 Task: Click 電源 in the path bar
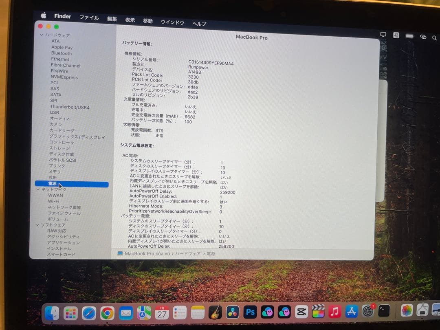point(211,254)
